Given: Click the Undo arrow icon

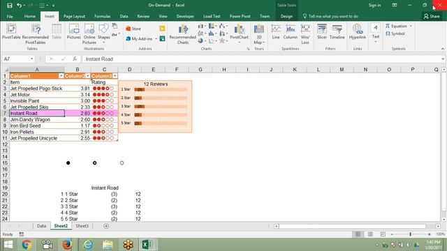Looking at the screenshot, I should click(19, 5).
